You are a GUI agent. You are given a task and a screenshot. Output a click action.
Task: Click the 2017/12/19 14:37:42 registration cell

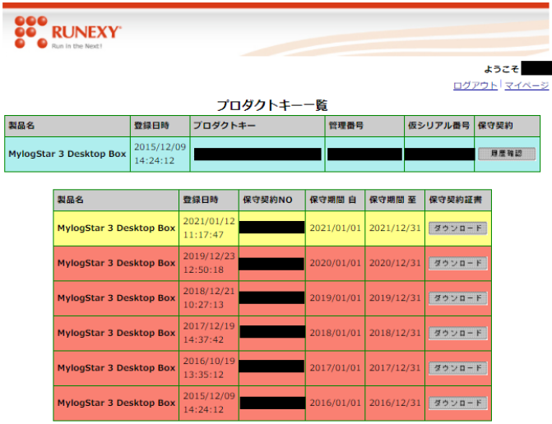coord(209,333)
